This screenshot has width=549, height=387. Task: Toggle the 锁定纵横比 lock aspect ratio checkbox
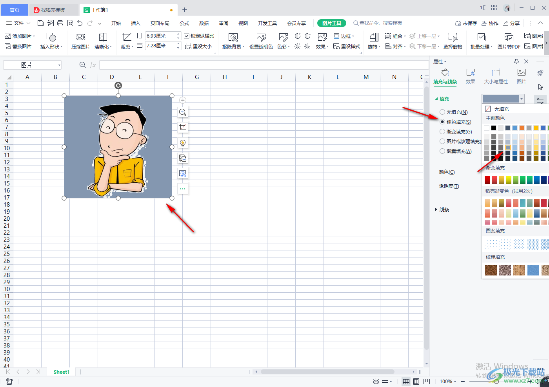pyautogui.click(x=187, y=36)
